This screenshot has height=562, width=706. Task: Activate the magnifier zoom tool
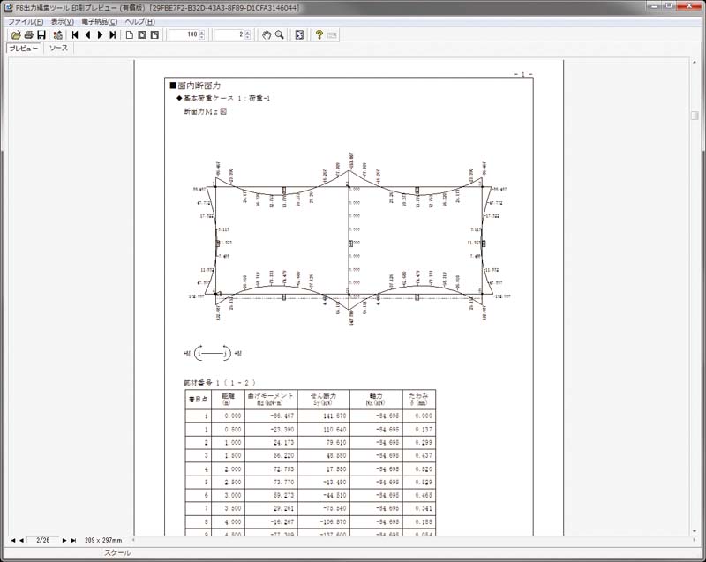[x=280, y=34]
